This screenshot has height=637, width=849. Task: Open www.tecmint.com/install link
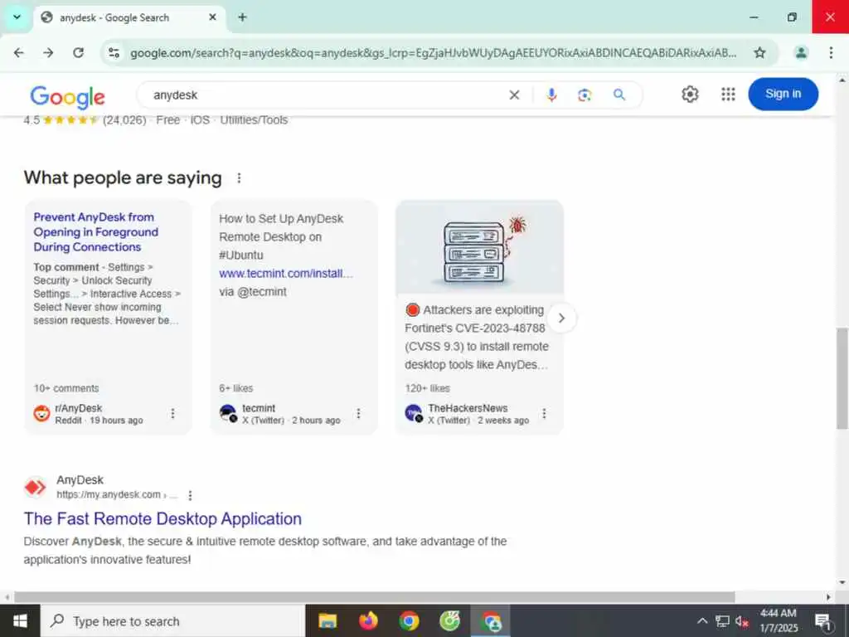[286, 274]
